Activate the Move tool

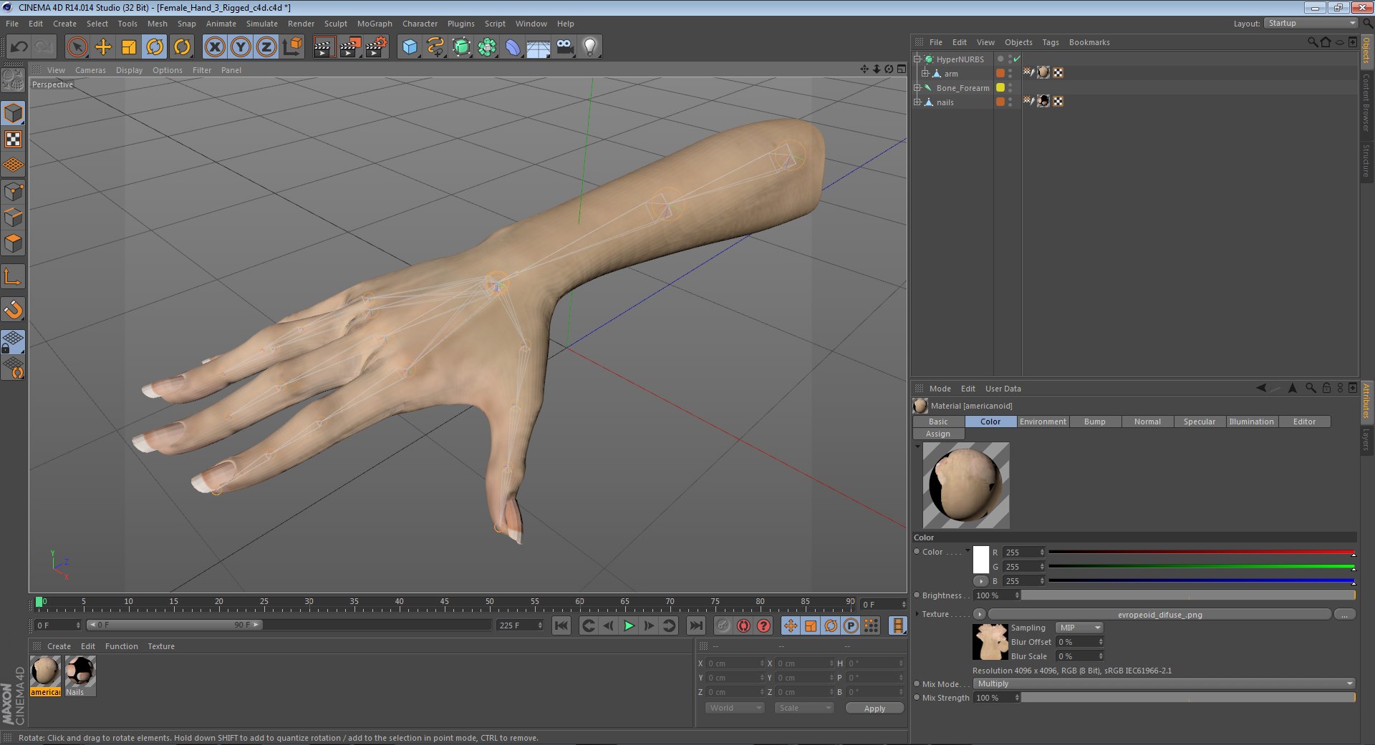[x=103, y=47]
